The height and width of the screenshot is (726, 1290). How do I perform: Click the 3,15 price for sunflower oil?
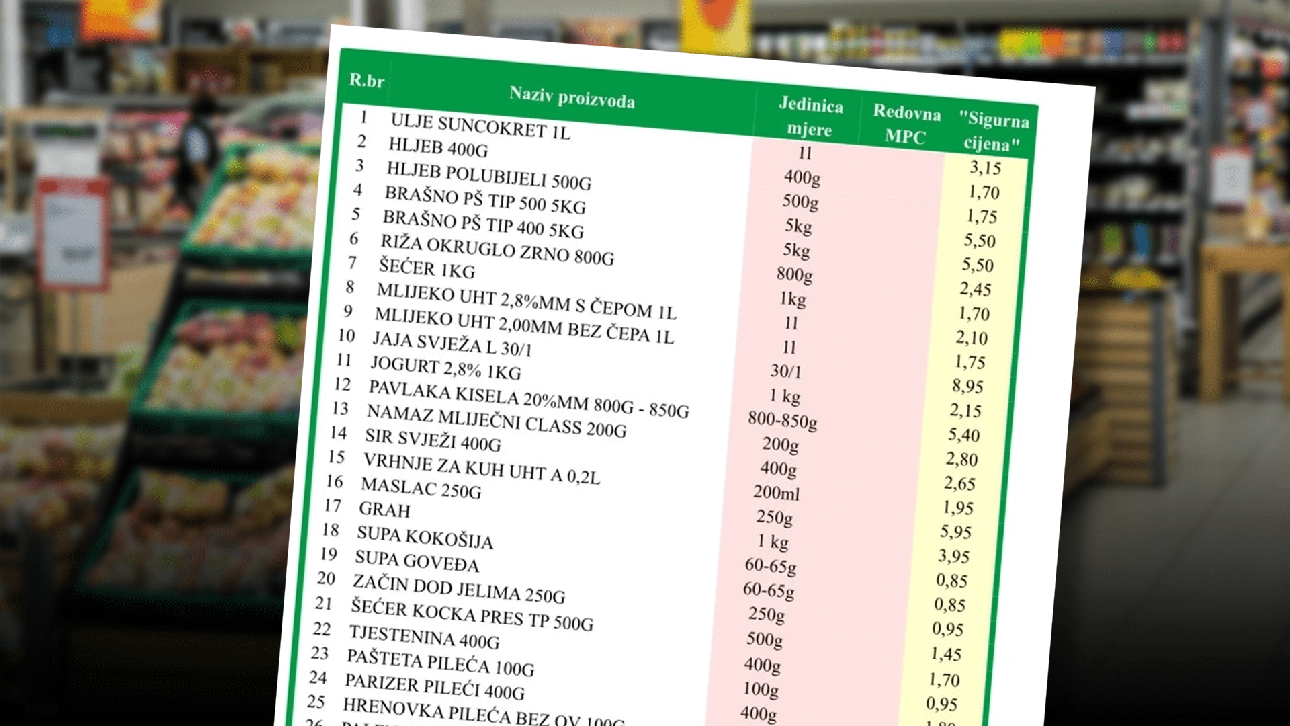985,167
